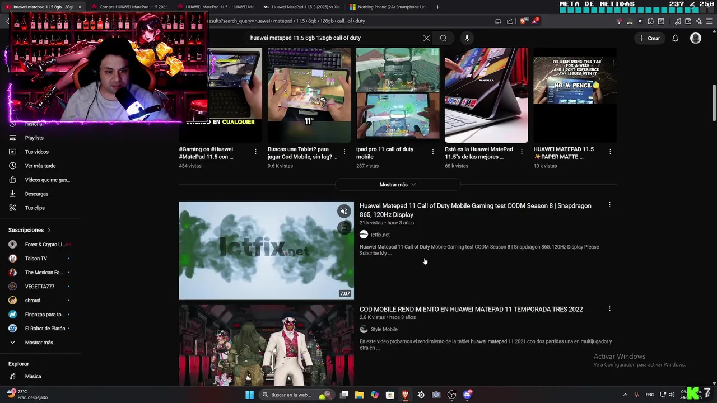
Task: Toggle subtitles on the Ictfix video preview
Action: [x=344, y=228]
